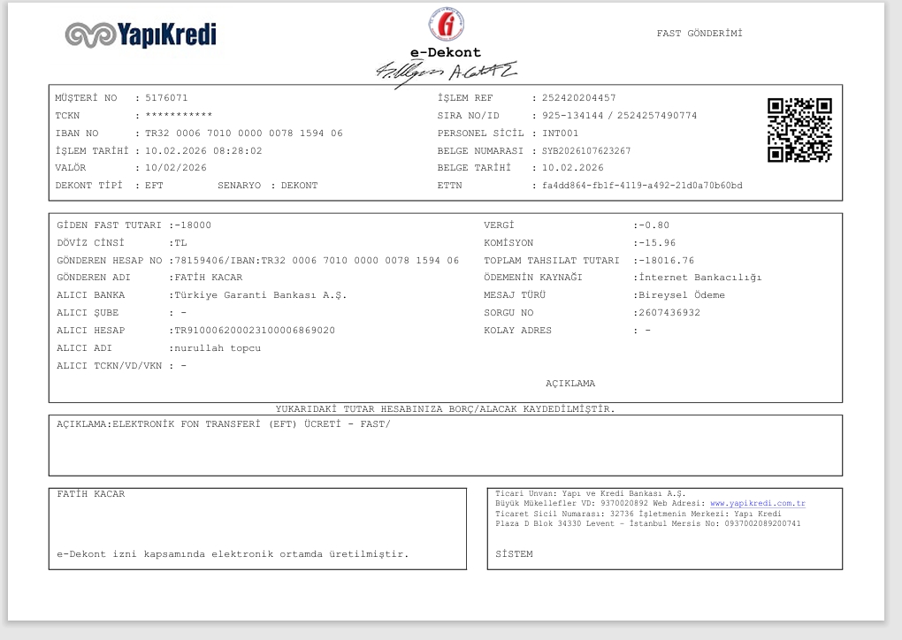
Task: Click the BELGE NUMARASI SYB2026107623267
Action: pyautogui.click(x=586, y=150)
